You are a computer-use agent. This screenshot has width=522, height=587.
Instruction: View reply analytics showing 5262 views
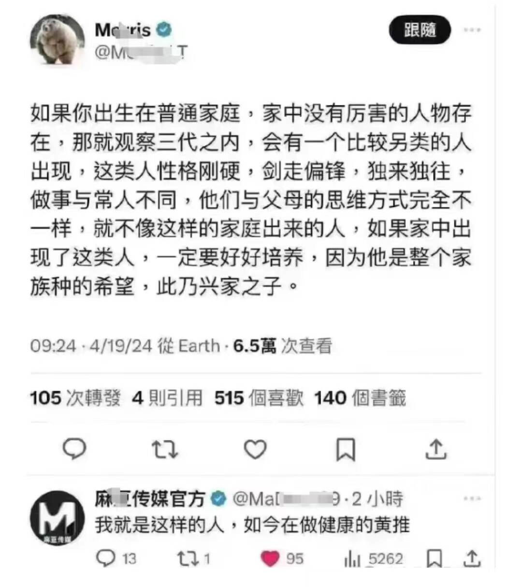(x=374, y=559)
